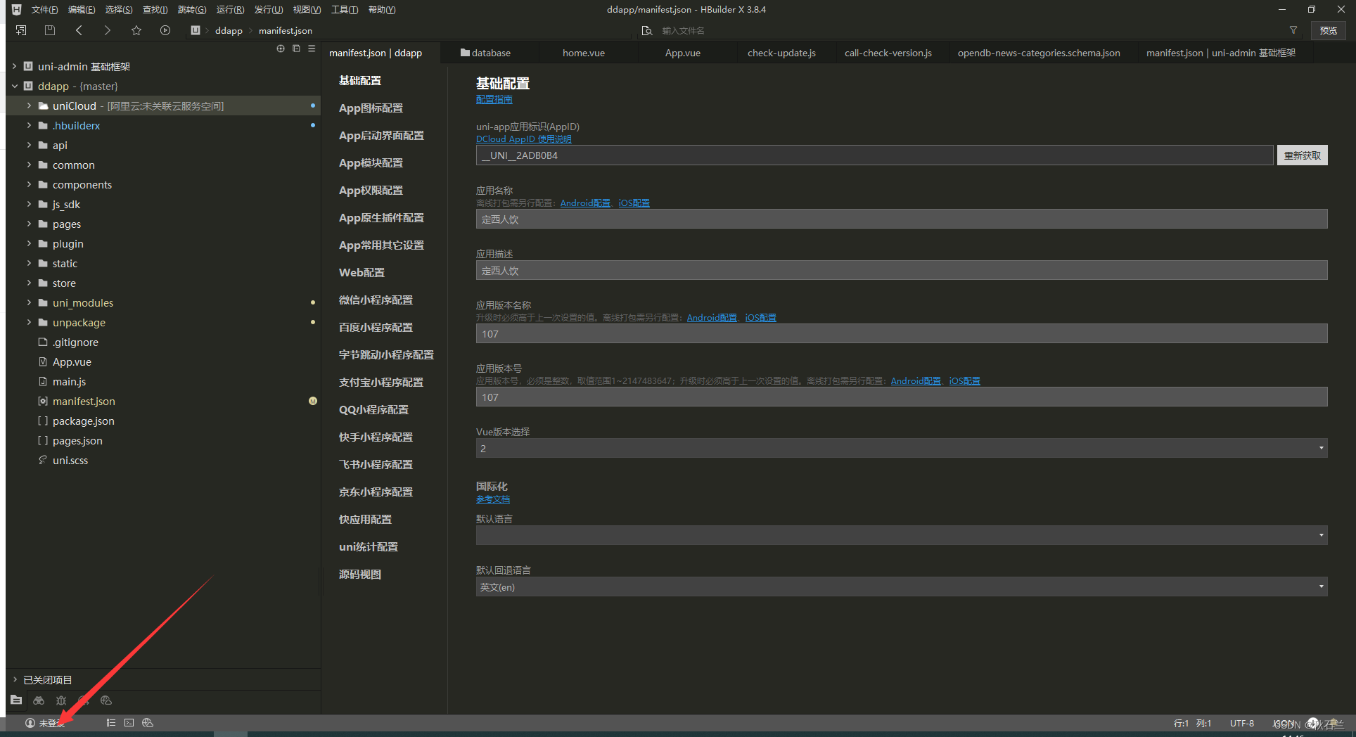Open the binoculars search panel icon
The width and height of the screenshot is (1356, 737).
click(x=39, y=700)
